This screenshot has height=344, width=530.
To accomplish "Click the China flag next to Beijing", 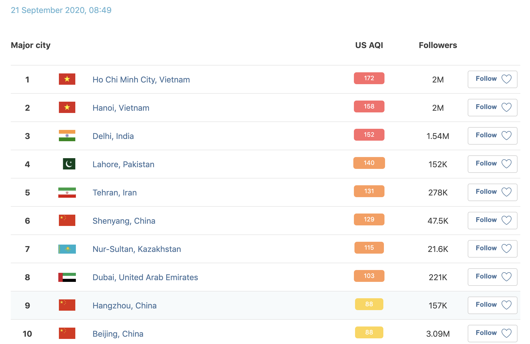I will pyautogui.click(x=67, y=333).
